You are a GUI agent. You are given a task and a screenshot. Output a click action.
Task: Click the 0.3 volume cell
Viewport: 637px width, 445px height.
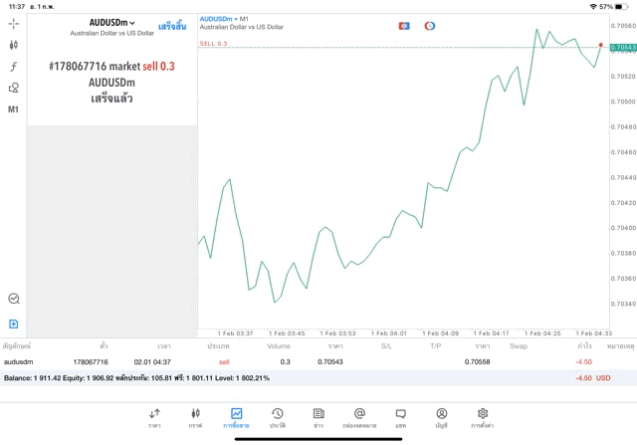click(x=286, y=361)
